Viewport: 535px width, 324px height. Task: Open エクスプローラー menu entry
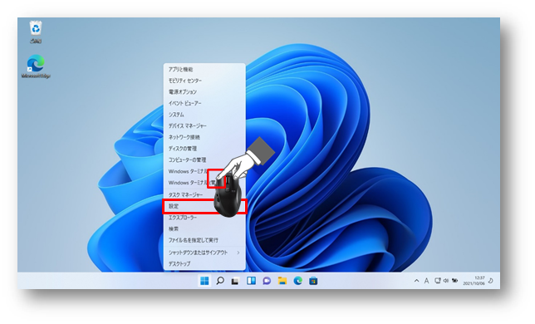[204, 218]
